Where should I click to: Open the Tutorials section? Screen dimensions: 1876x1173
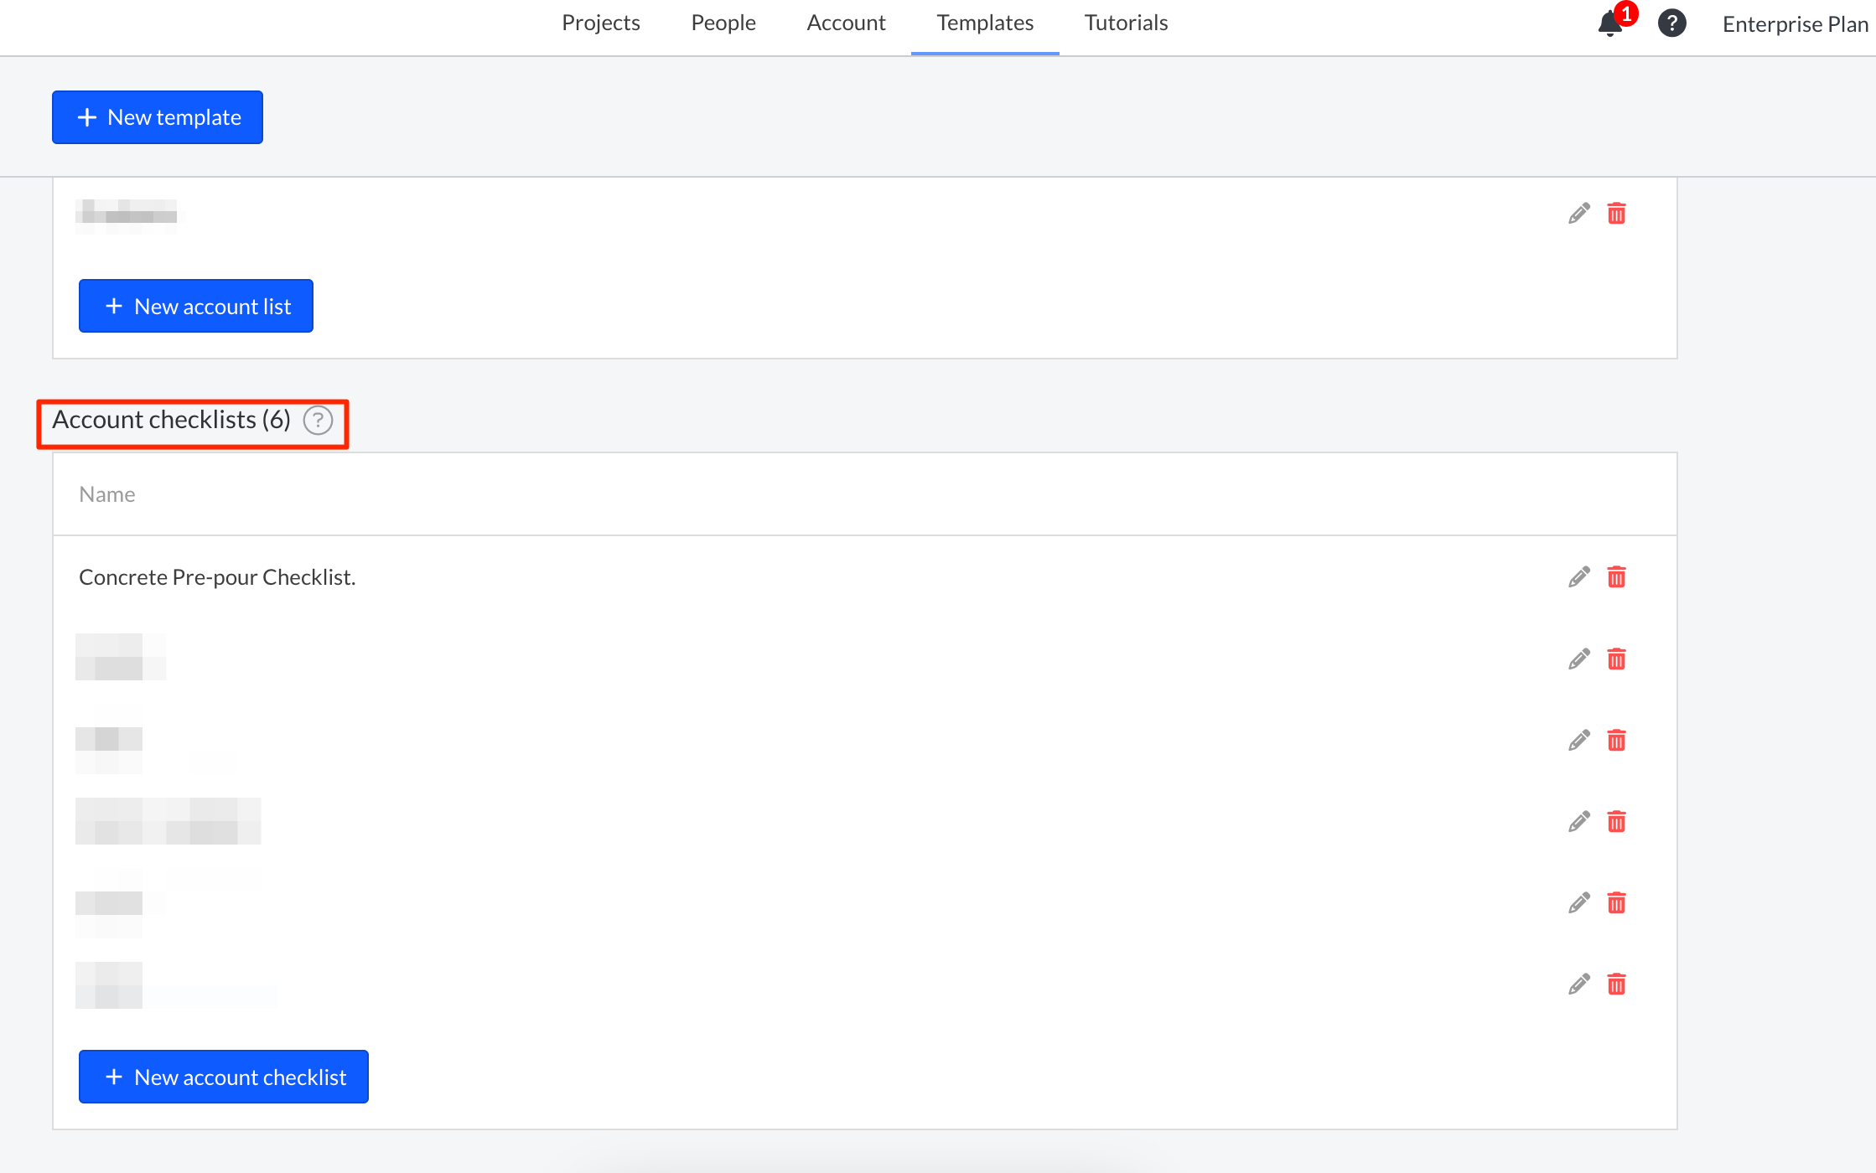(x=1126, y=23)
